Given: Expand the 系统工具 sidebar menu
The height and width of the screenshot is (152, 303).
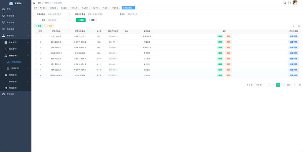Looking at the screenshot, I should pos(28,29).
